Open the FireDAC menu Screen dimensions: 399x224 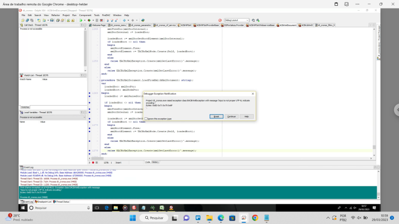tap(106, 15)
